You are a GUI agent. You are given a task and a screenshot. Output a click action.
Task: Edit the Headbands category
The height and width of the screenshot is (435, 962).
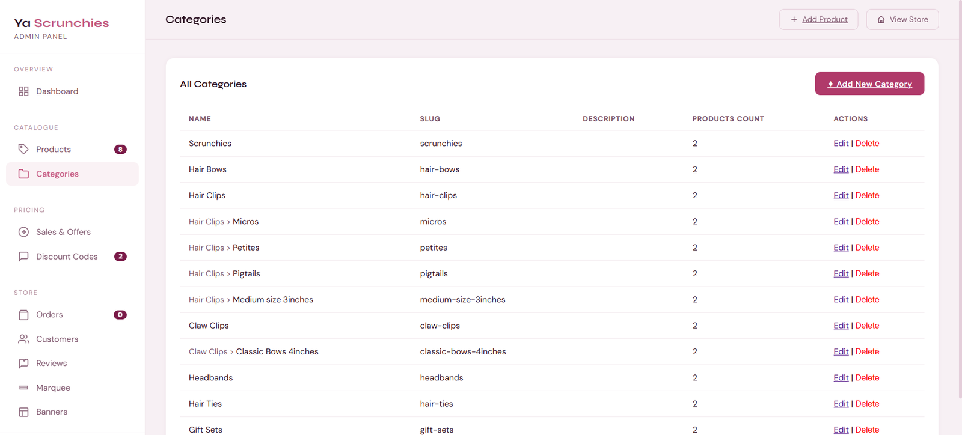click(841, 378)
